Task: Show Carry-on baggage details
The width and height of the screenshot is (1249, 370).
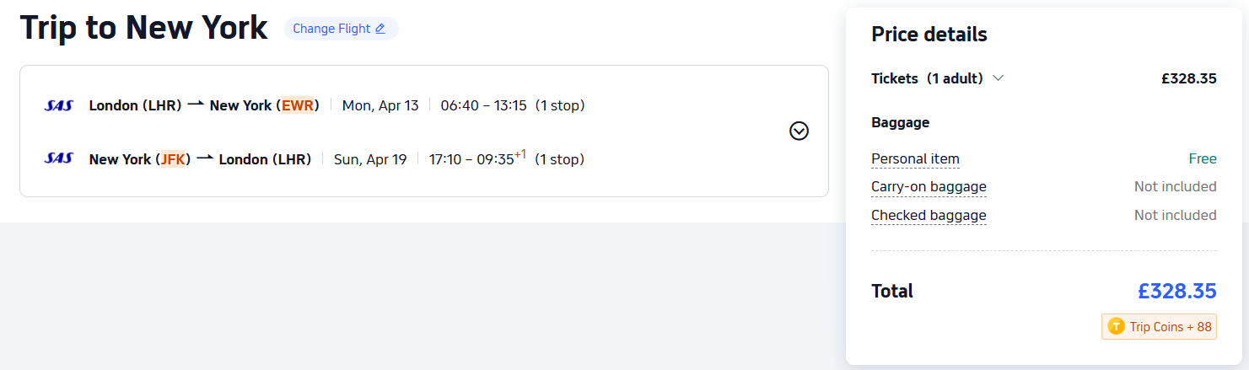Action: (929, 186)
